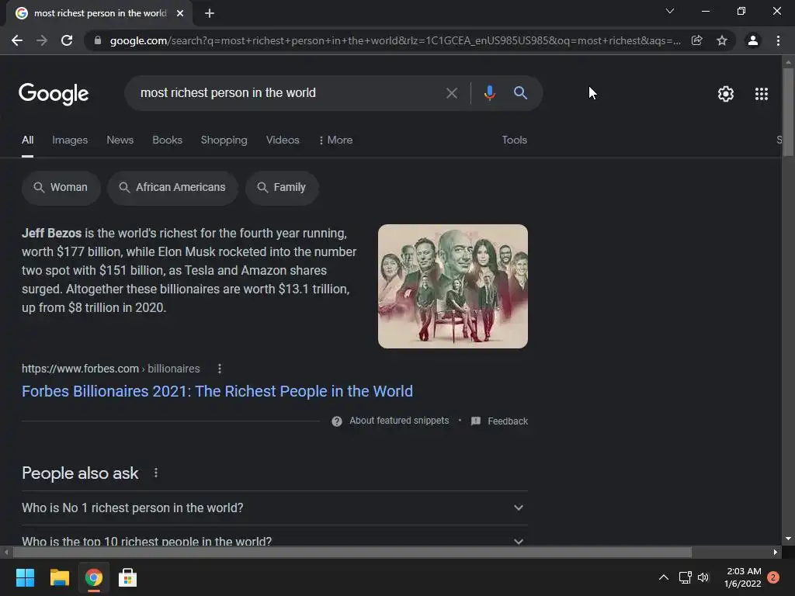Image resolution: width=795 pixels, height=596 pixels.
Task: Select the All results tab
Action: tap(27, 140)
